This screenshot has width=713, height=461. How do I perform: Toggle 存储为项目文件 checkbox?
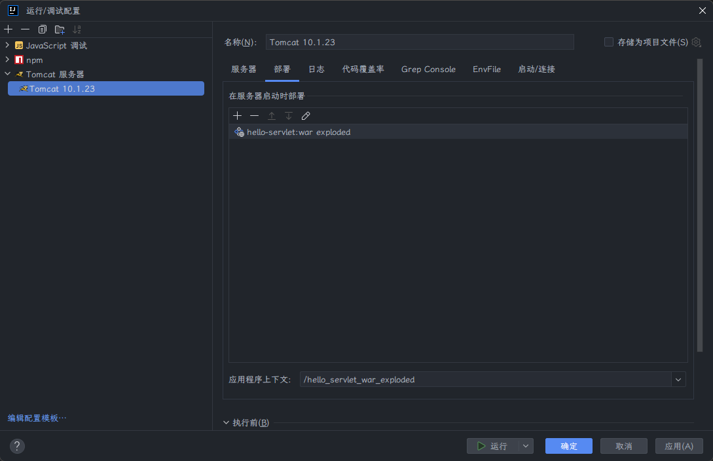(608, 43)
